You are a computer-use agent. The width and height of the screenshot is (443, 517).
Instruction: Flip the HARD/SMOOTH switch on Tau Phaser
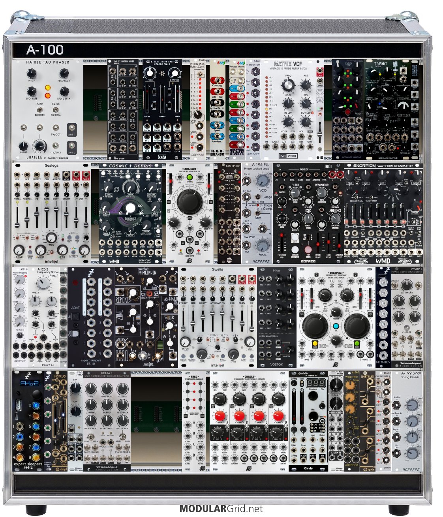(x=39, y=109)
